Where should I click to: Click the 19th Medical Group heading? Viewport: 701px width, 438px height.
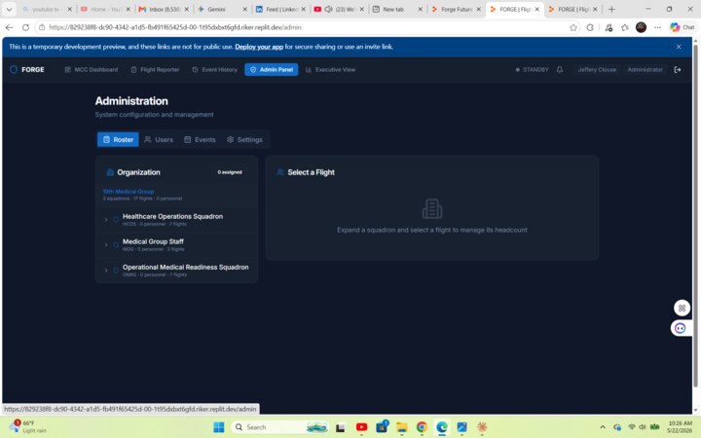129,192
